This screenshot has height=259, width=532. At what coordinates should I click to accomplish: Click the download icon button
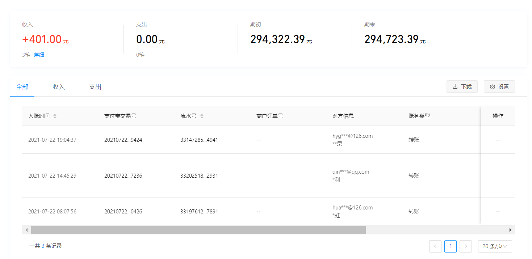tap(462, 87)
